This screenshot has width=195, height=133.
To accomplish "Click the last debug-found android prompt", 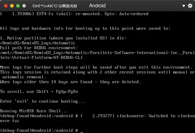I will pyautogui.click(x=39, y=130).
